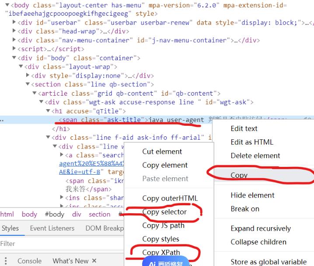Image resolution: width=314 pixels, height=266 pixels.
Task: Choose Copy styles in submenu
Action: click(x=160, y=239)
